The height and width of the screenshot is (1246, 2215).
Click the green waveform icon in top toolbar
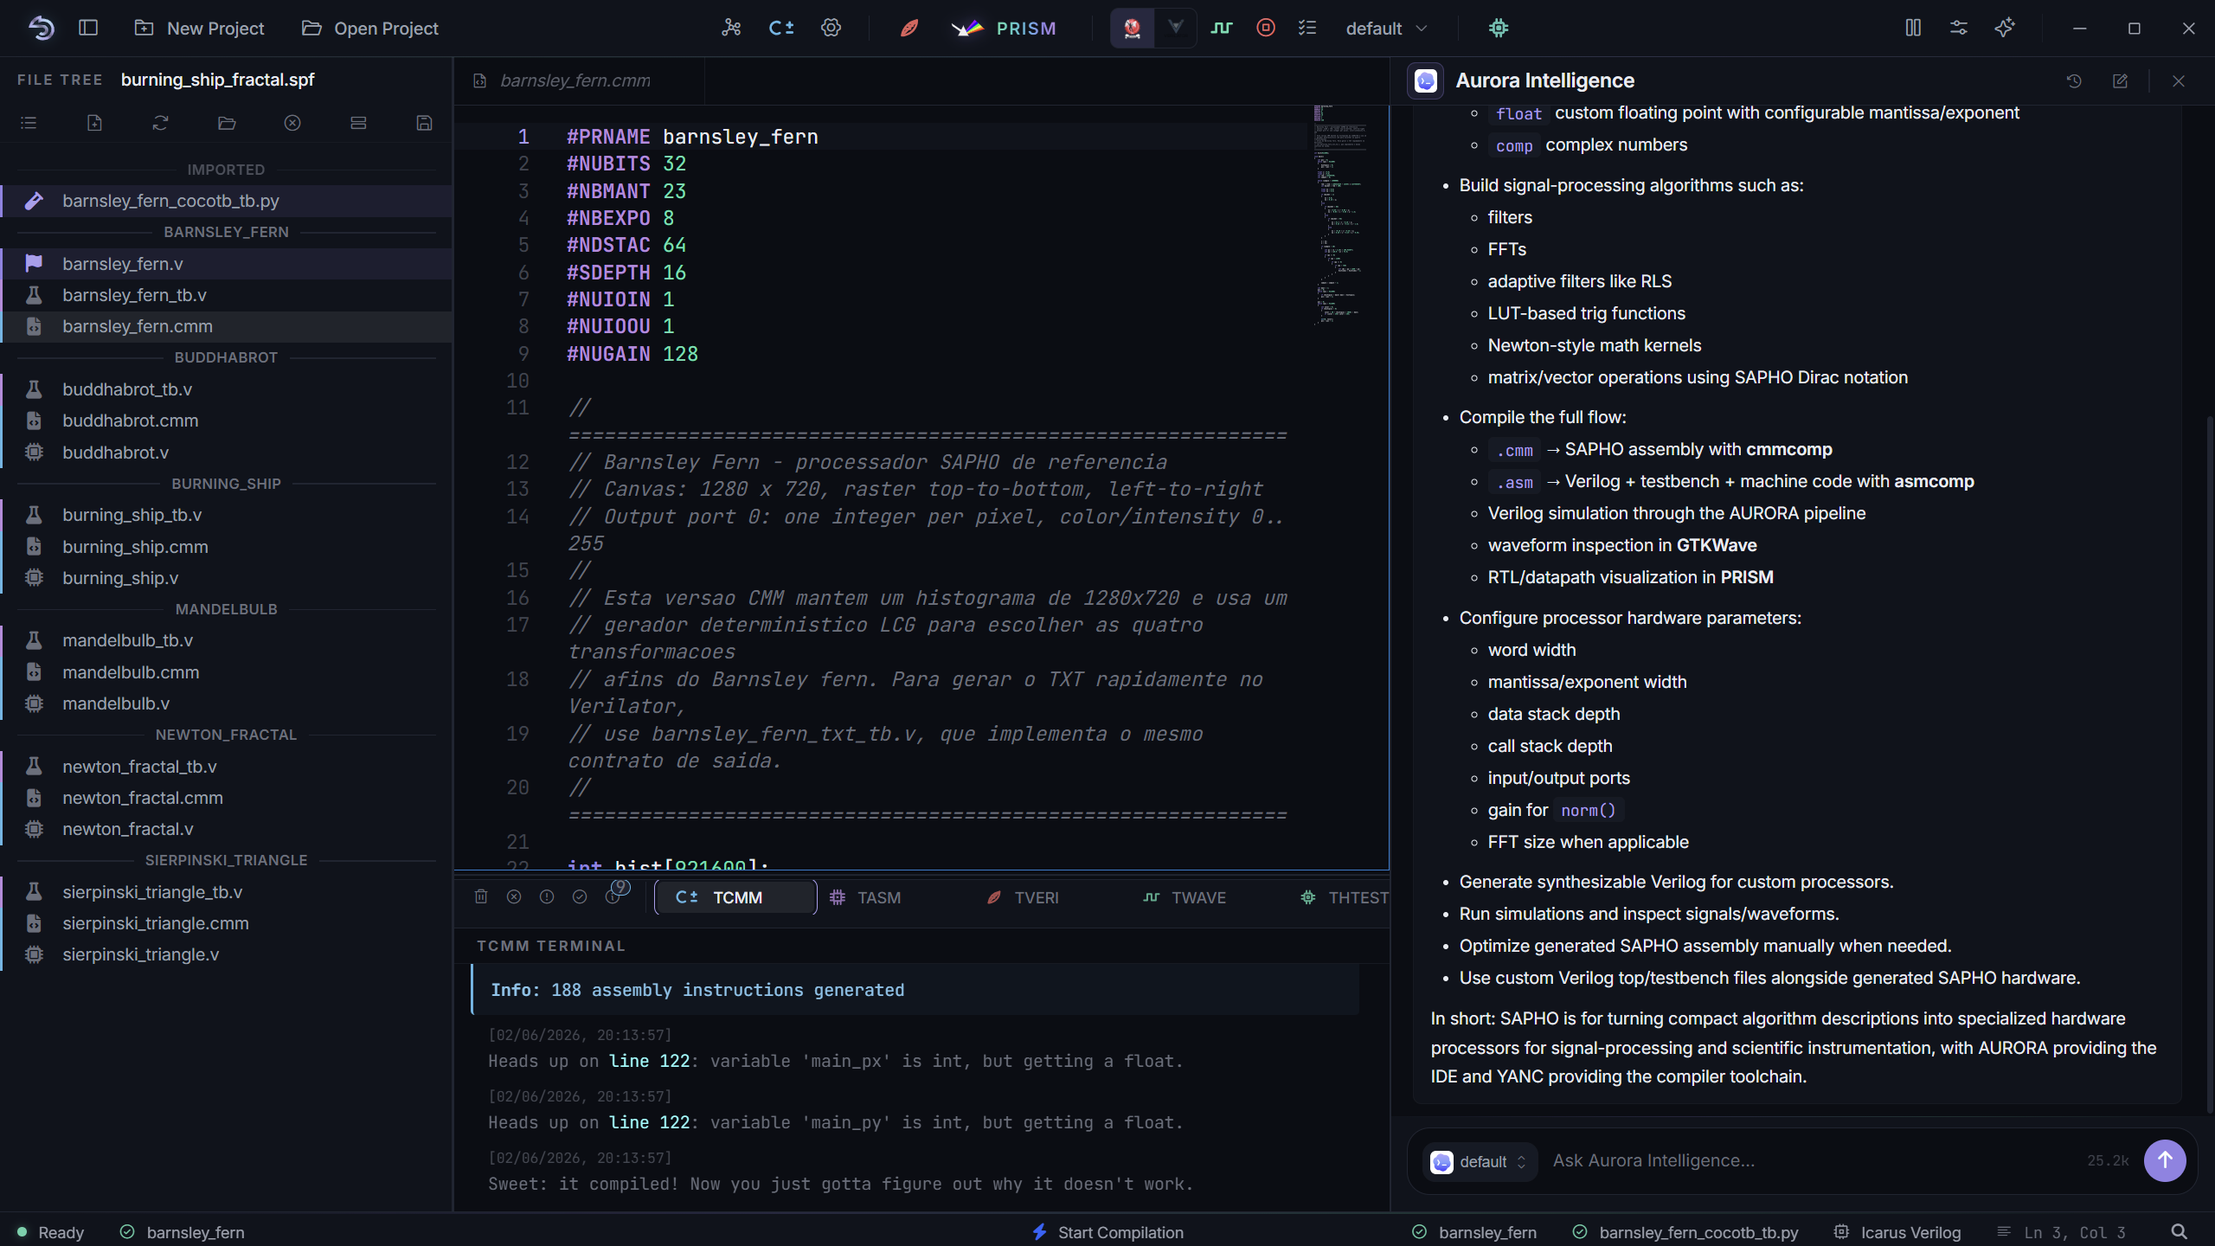pos(1222,28)
